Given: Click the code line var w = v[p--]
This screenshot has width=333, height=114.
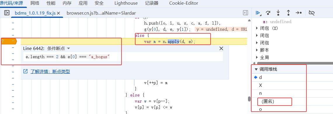Looking at the screenshot, I should 152,101.
